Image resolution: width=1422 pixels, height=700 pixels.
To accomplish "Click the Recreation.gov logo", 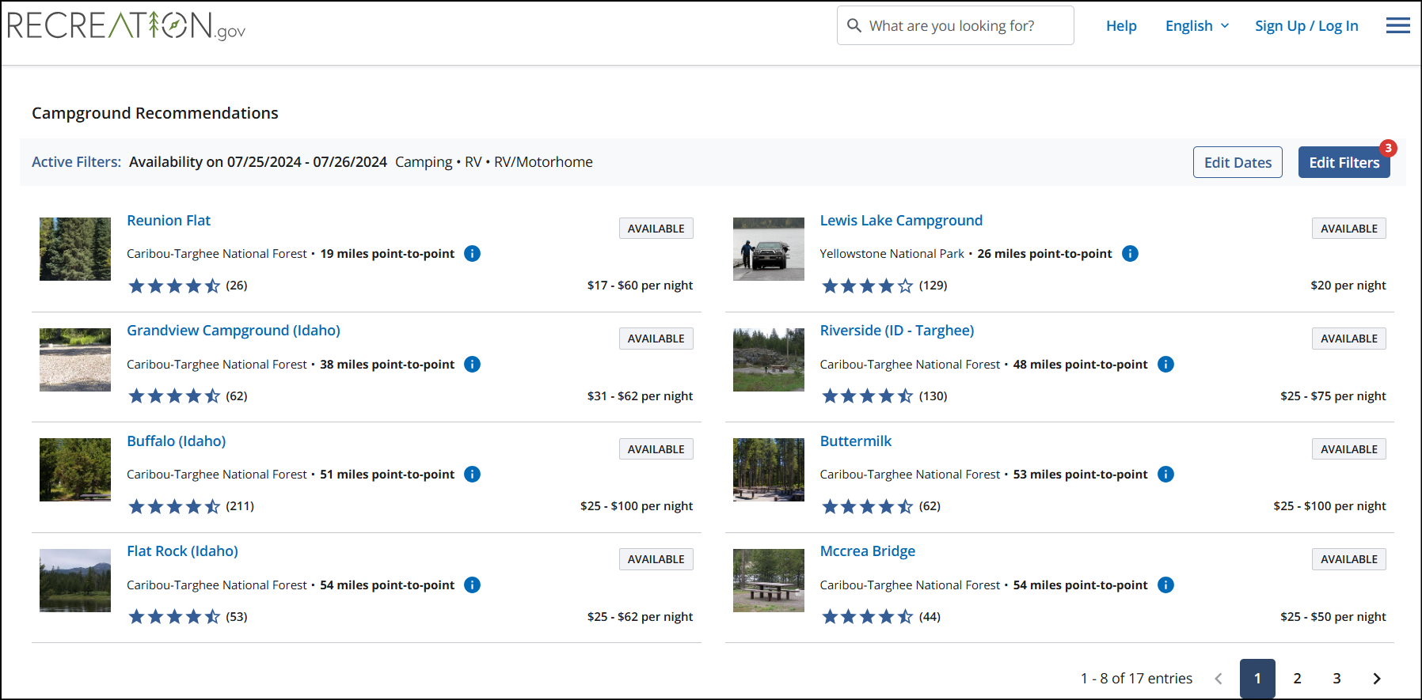I will point(127,26).
